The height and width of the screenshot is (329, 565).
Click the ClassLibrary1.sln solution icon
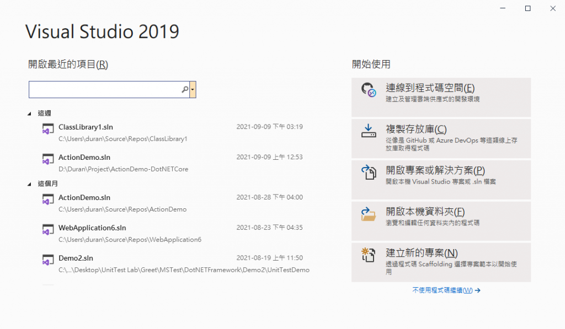pos(48,129)
